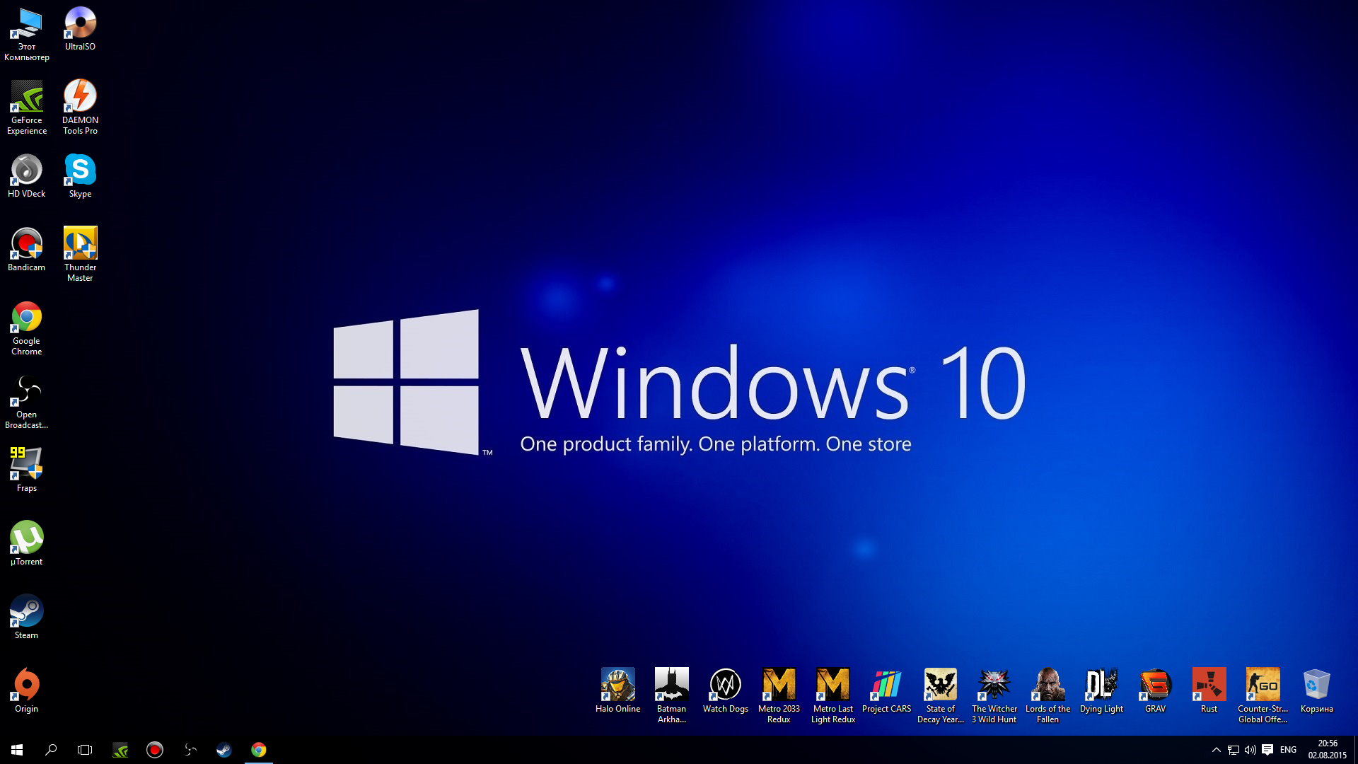
Task: Select the Корзина recycle bin icon
Action: click(x=1317, y=690)
